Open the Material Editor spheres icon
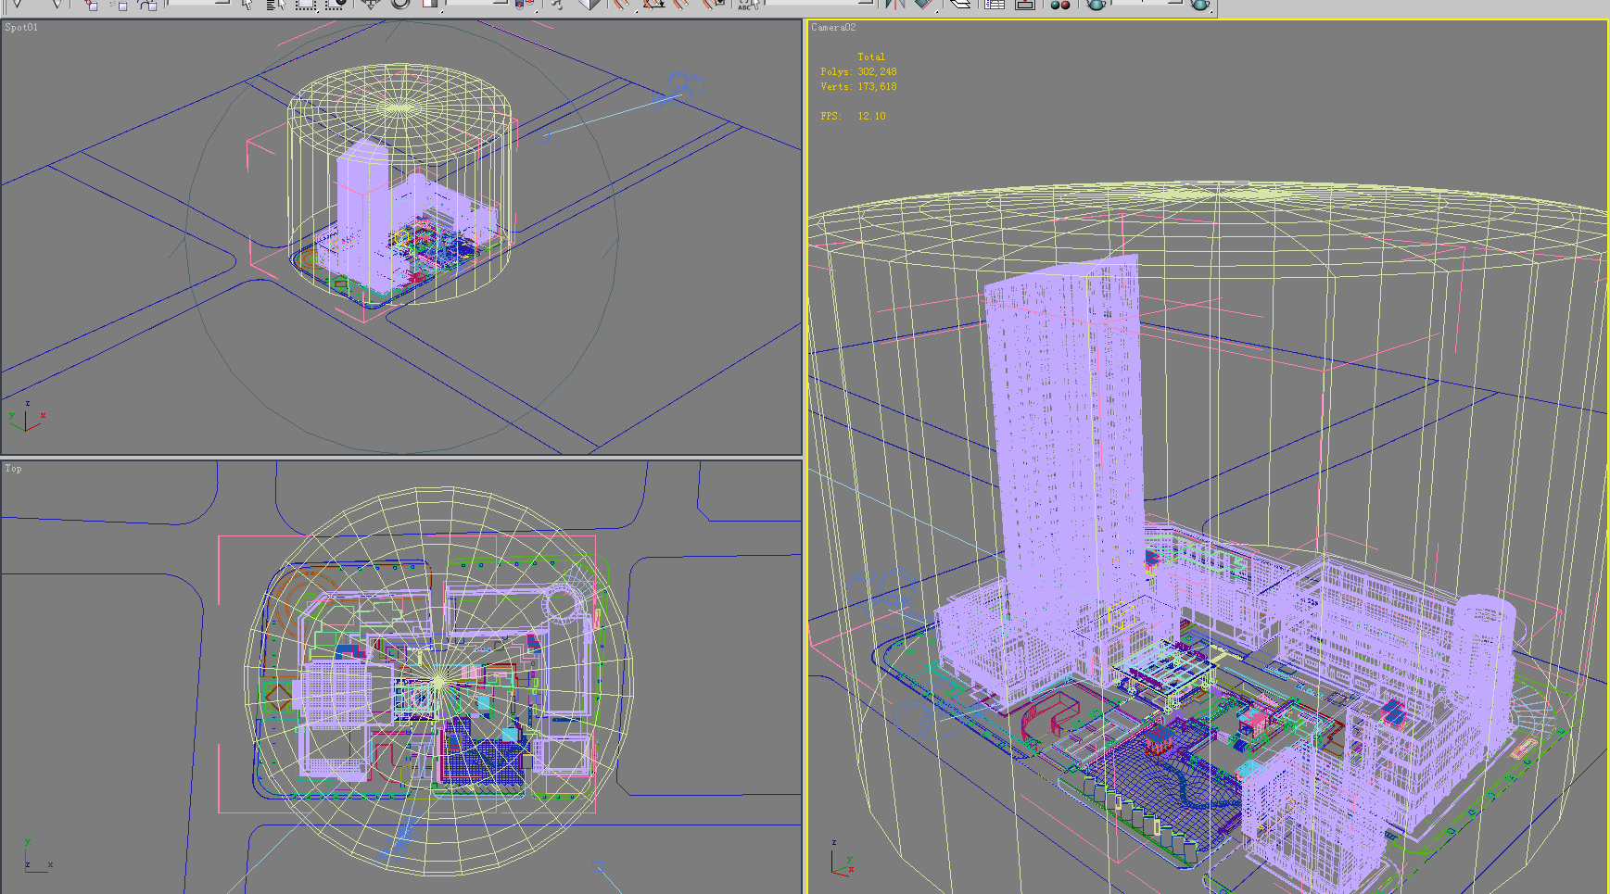 pos(1059,4)
